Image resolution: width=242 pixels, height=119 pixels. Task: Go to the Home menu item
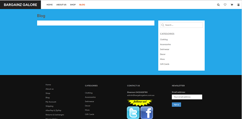tap(50, 5)
